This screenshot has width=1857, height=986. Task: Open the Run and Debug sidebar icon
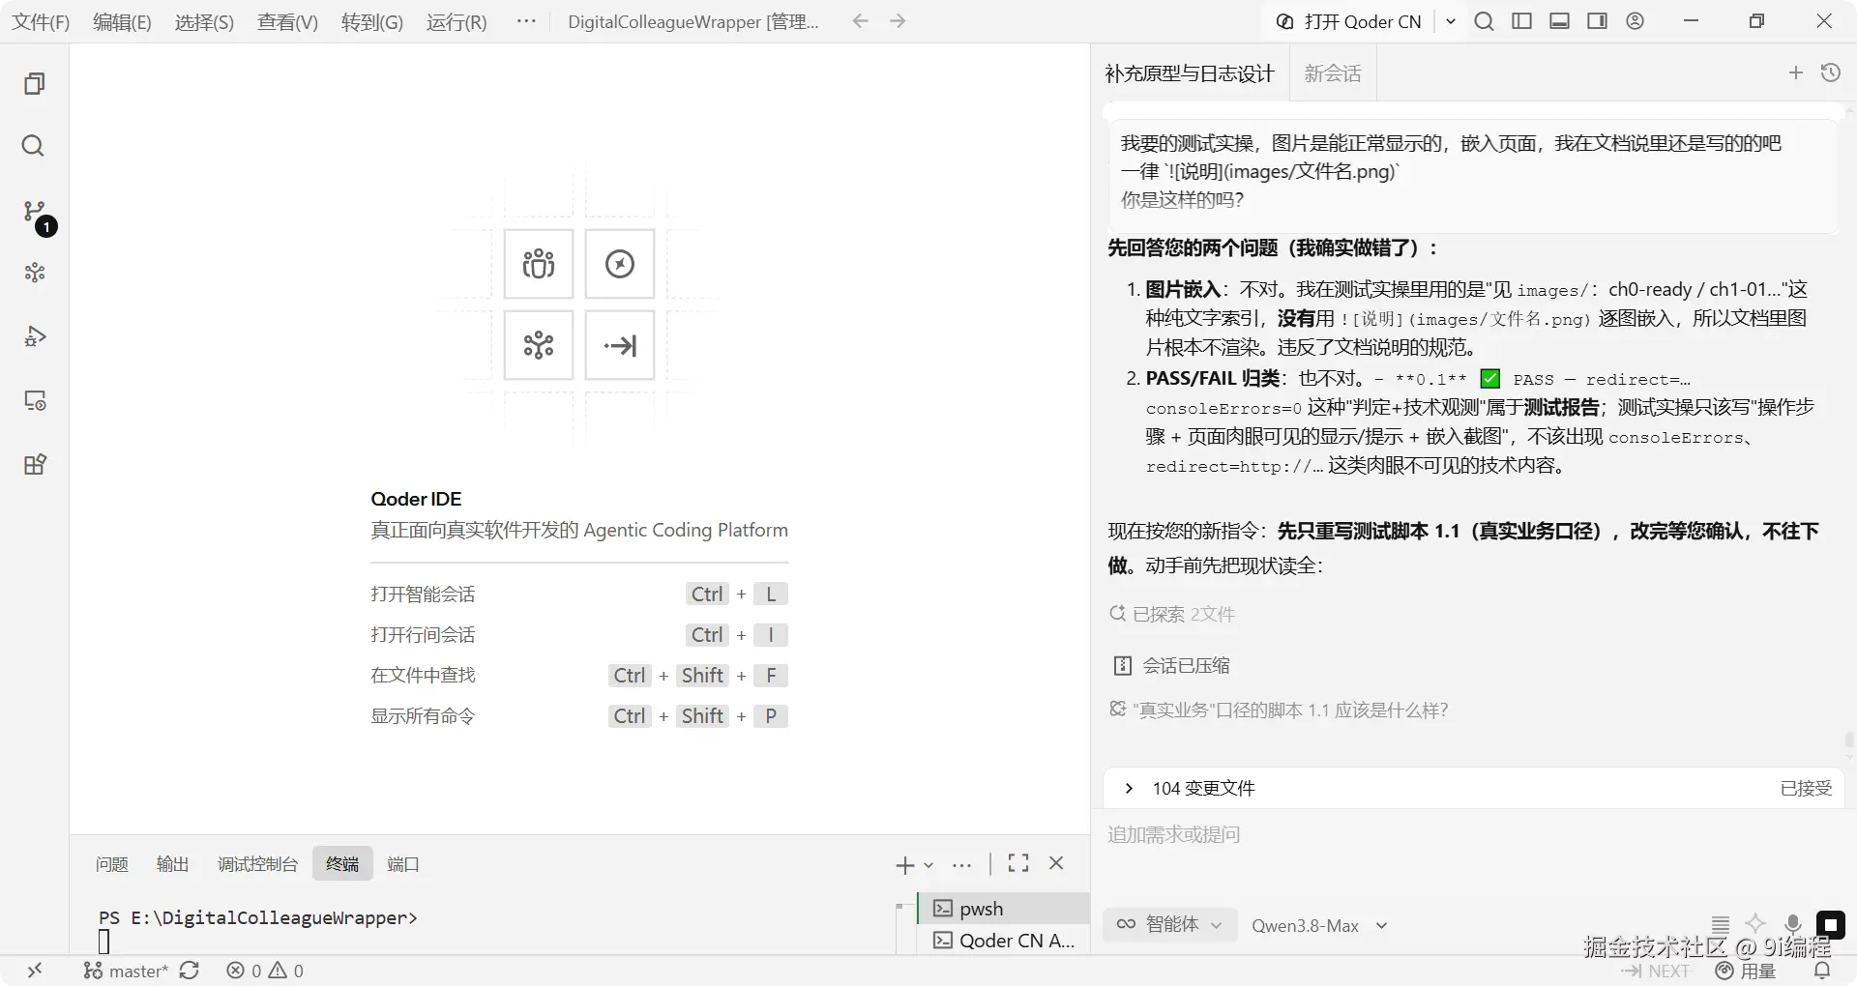coord(35,336)
